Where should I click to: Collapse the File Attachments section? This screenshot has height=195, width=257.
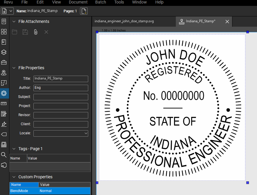click(14, 21)
